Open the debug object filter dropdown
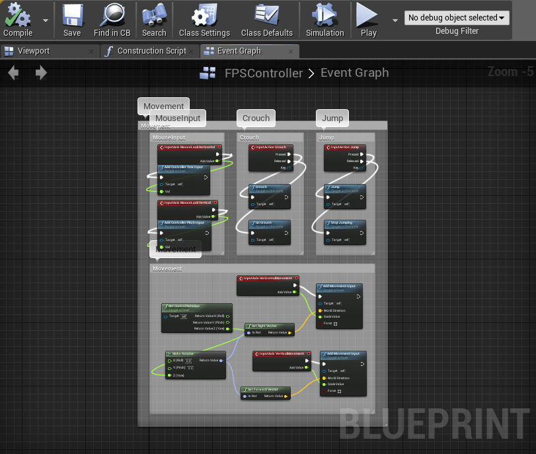536x454 pixels. click(457, 18)
